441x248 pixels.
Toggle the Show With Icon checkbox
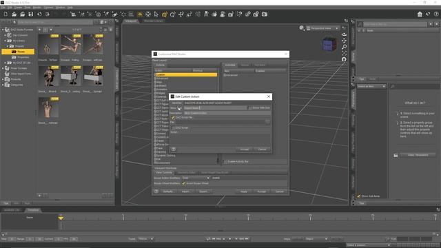249,108
